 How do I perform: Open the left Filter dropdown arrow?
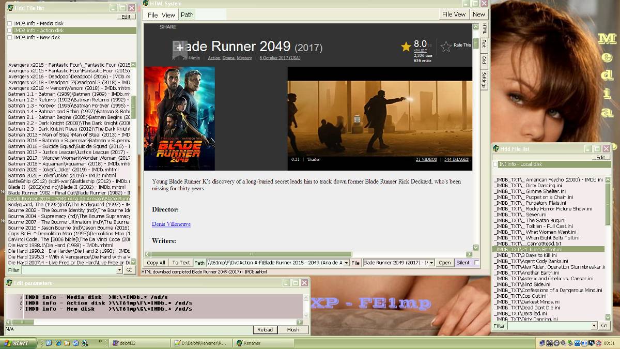(x=119, y=270)
